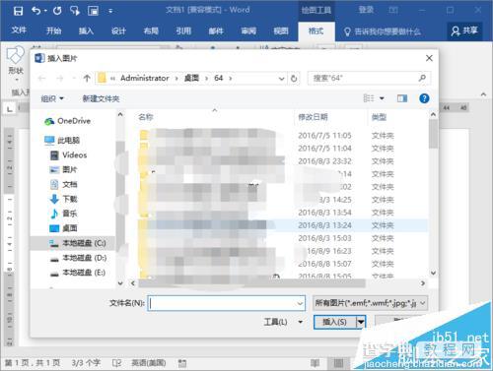Sort by the 类型 column header

coord(379,117)
